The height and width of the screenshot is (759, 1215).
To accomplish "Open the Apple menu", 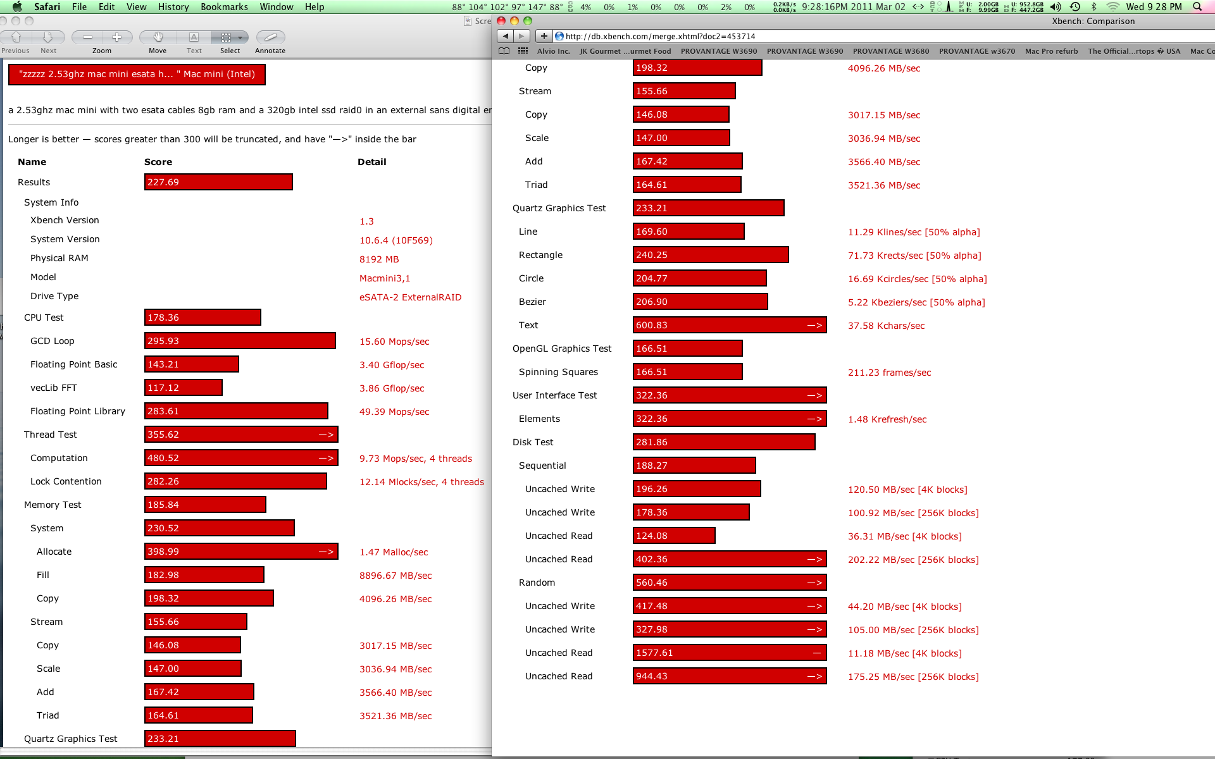I will (x=17, y=6).
